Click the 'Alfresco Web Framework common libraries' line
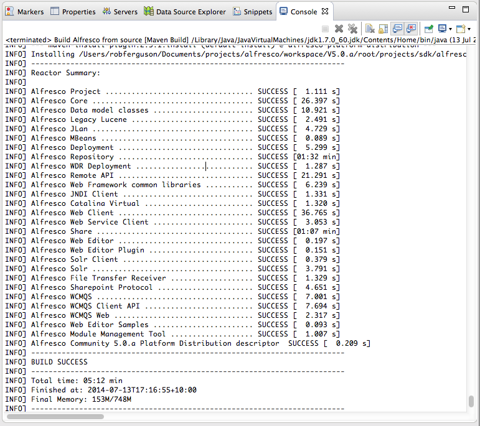The height and width of the screenshot is (426, 480). (172, 185)
